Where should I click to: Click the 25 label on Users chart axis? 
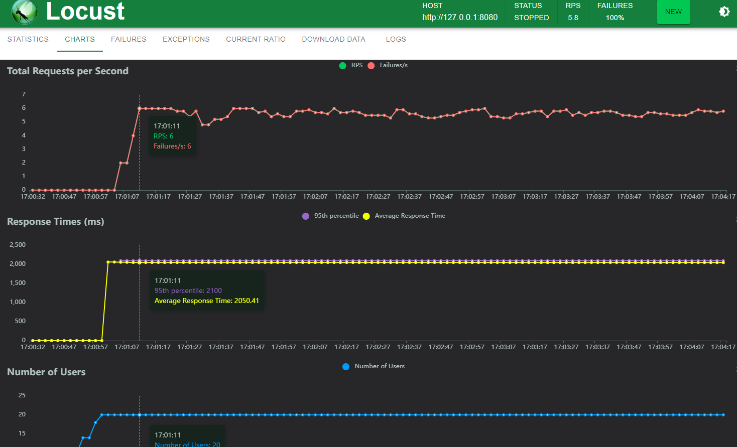(22, 395)
